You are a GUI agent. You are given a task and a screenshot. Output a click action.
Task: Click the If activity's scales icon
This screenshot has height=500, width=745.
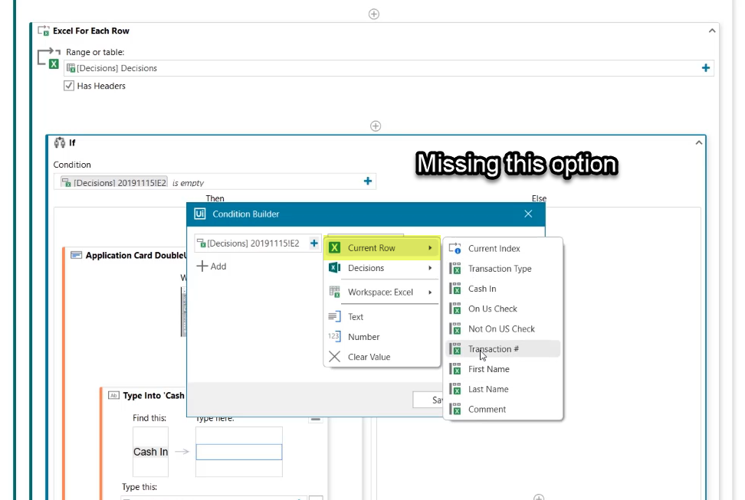pos(59,142)
